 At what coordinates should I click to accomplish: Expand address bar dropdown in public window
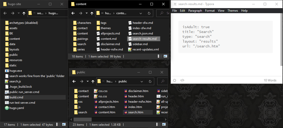(142, 81)
